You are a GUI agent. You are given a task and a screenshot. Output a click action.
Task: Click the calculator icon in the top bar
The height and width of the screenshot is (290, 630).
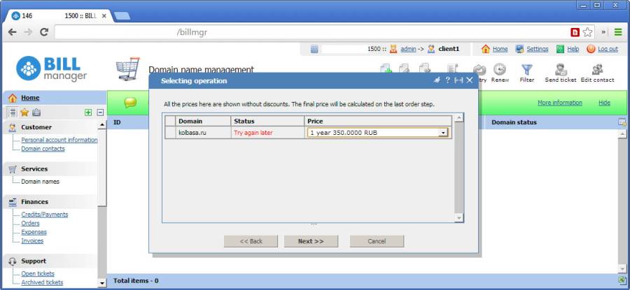coord(314,49)
